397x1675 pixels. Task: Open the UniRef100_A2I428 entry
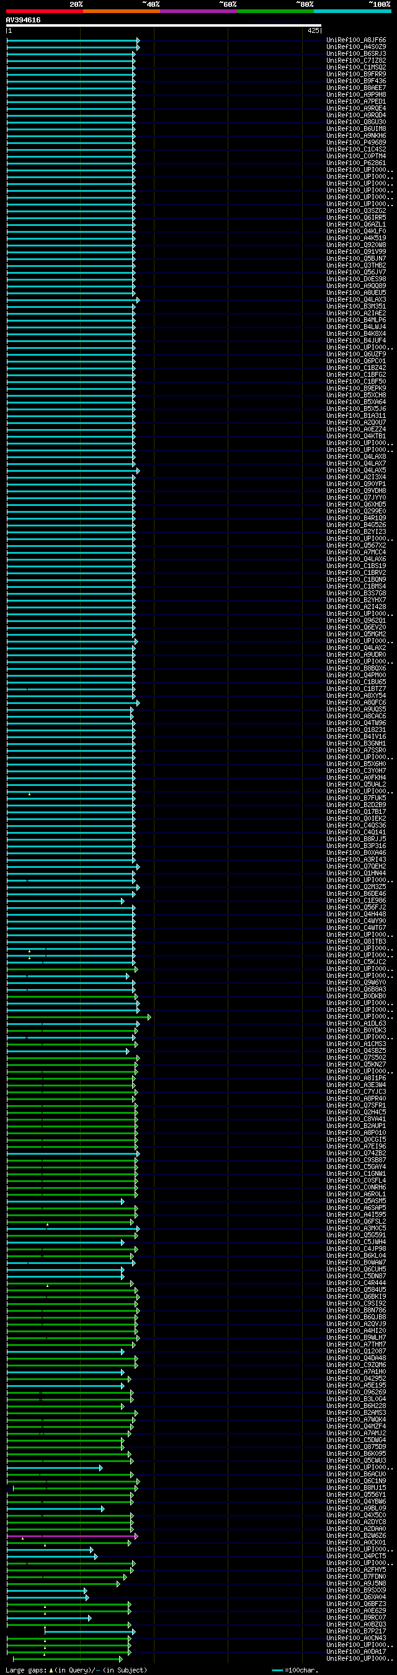pyautogui.click(x=356, y=607)
